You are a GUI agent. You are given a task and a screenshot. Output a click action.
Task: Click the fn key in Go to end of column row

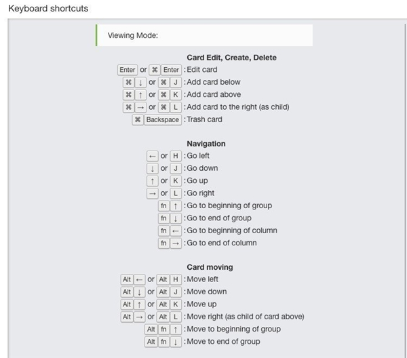pos(163,243)
